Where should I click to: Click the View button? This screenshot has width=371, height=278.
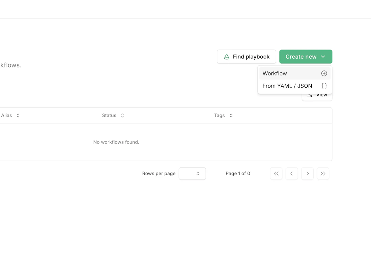(x=317, y=95)
